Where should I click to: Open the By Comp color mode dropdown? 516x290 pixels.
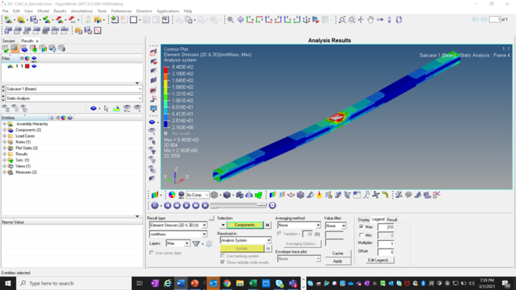[x=197, y=195]
